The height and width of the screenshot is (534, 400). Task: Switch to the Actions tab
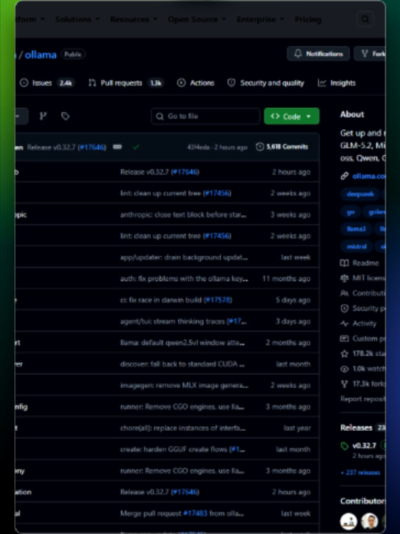tap(196, 83)
